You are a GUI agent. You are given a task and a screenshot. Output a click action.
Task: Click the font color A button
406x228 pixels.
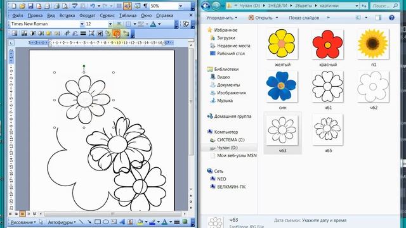click(x=153, y=24)
